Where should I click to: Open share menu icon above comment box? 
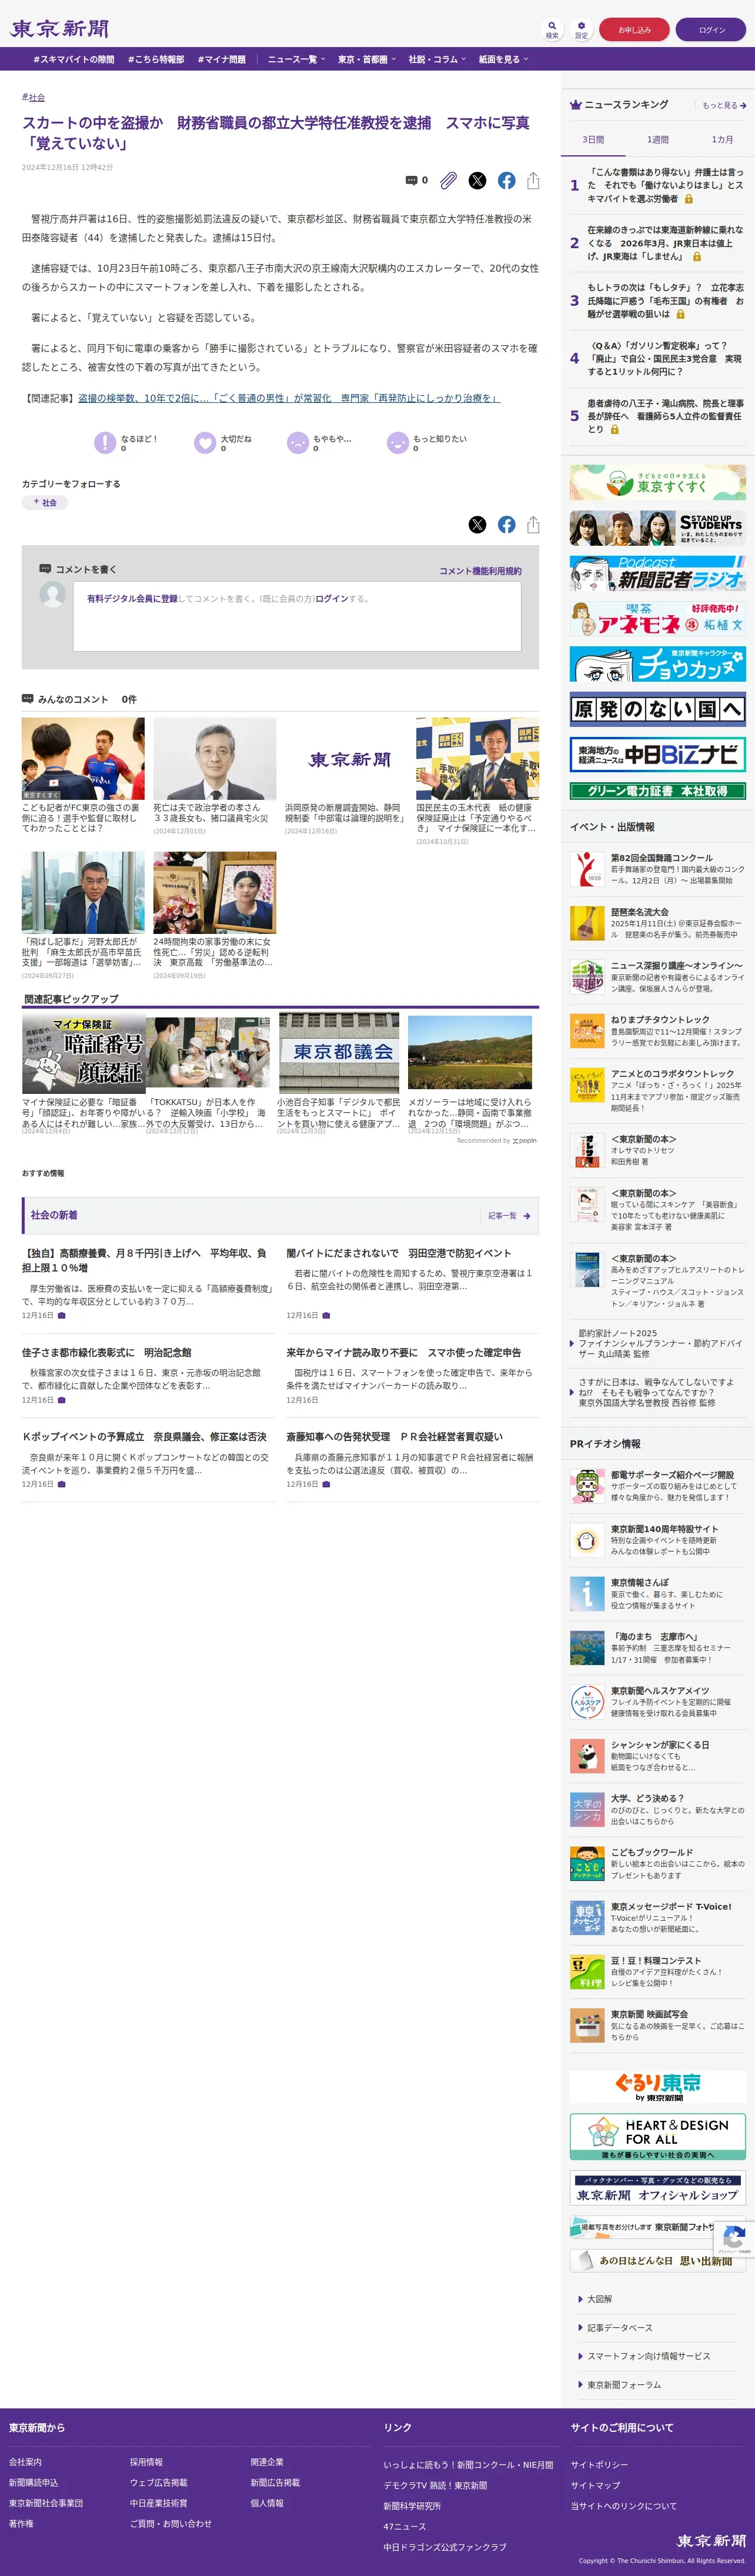tap(533, 525)
